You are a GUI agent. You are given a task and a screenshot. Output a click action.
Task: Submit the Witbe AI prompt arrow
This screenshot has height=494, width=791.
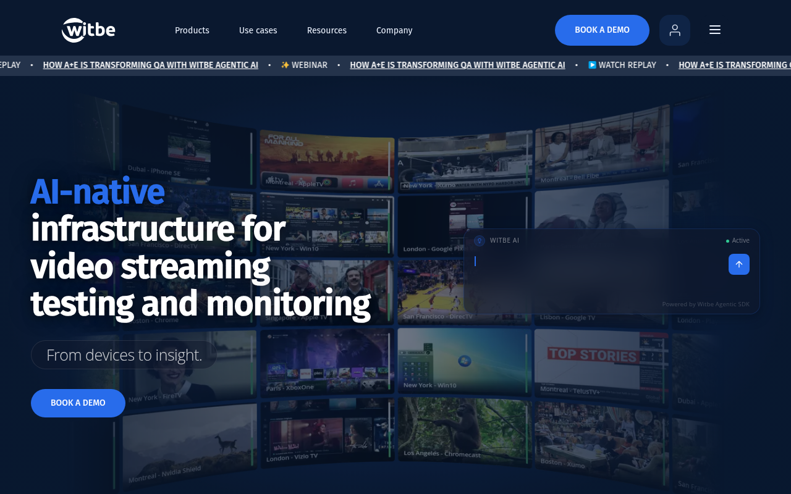tap(739, 264)
